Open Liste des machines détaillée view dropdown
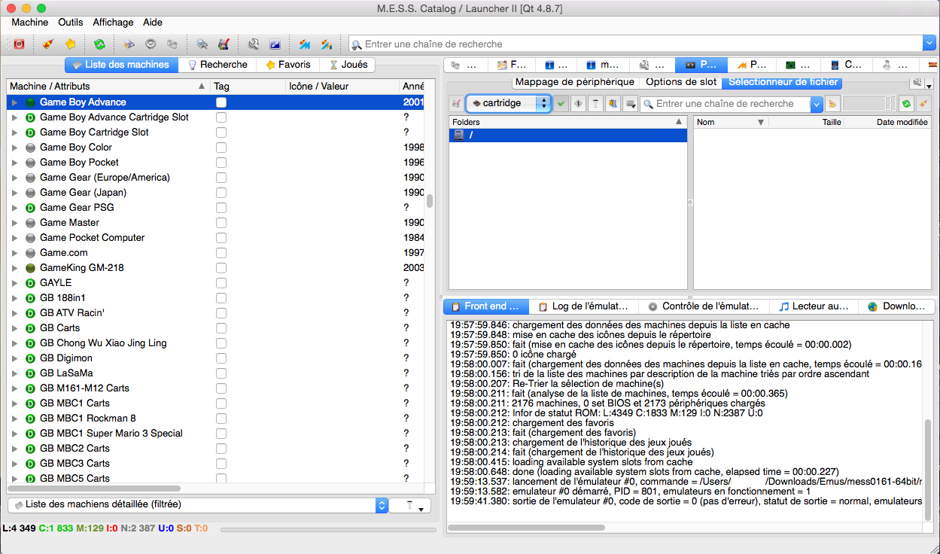The image size is (940, 554). [x=198, y=505]
